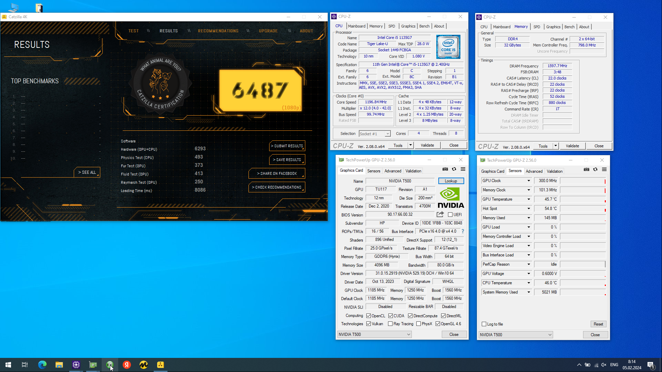Click SUBMIT RESULTS button in Catzilla
The height and width of the screenshot is (372, 662).
[x=287, y=146]
